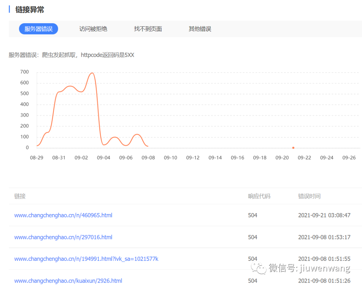
Task: Switch to the 访问被拒绝 tab
Action: click(93, 29)
